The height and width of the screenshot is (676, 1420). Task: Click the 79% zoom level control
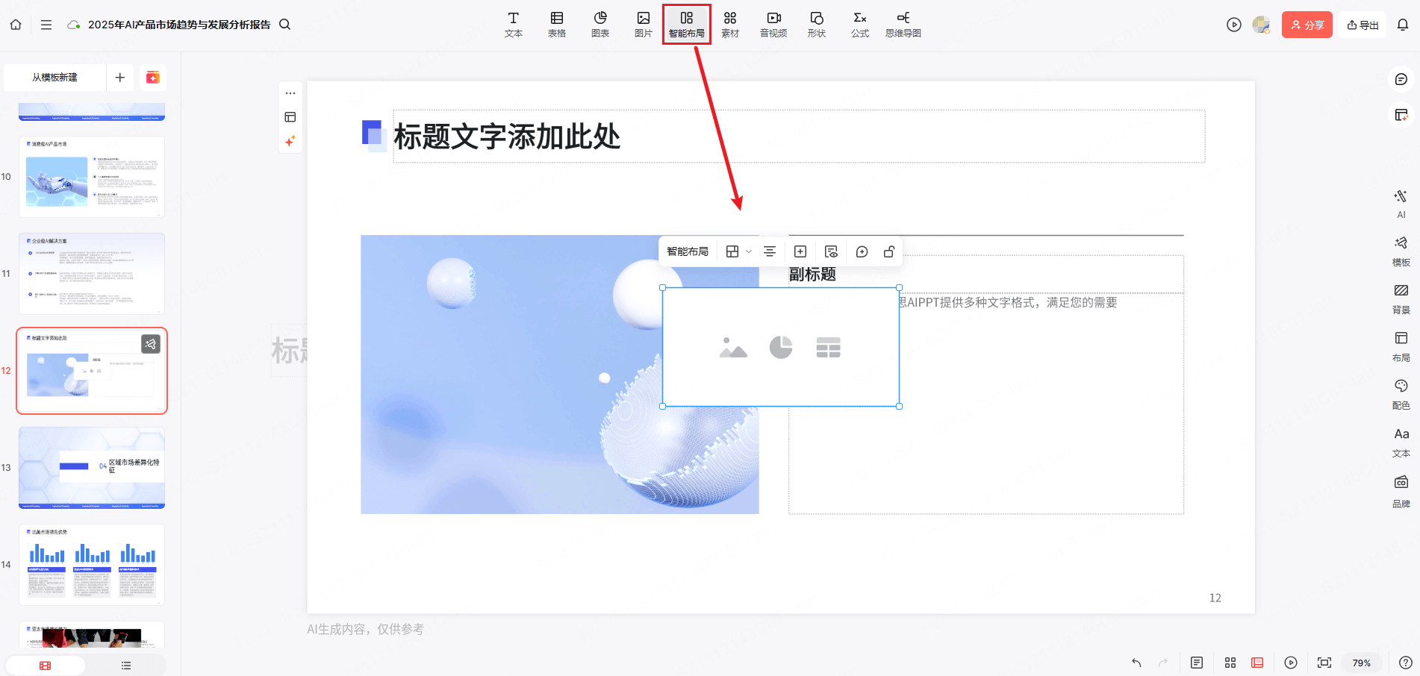(1362, 663)
